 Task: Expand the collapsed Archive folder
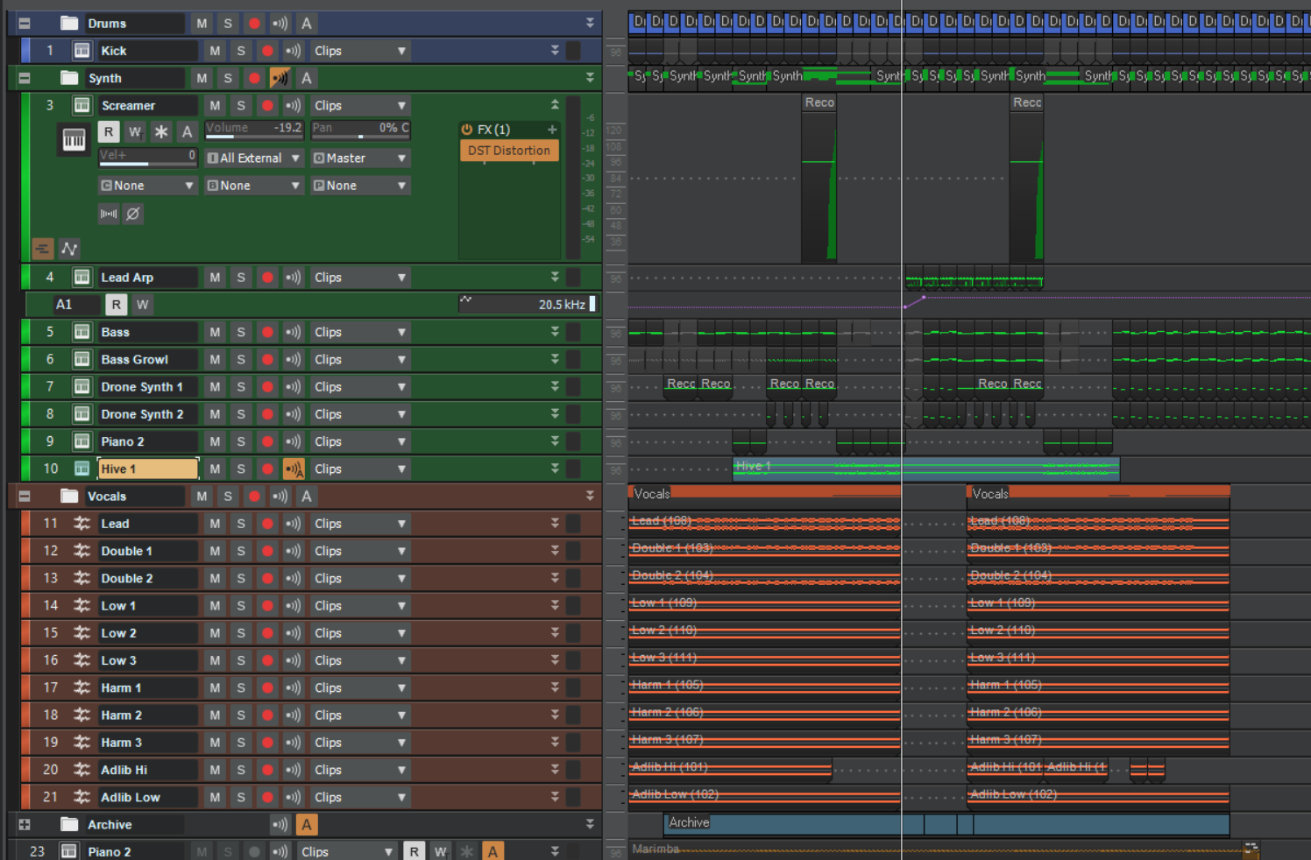(x=25, y=825)
